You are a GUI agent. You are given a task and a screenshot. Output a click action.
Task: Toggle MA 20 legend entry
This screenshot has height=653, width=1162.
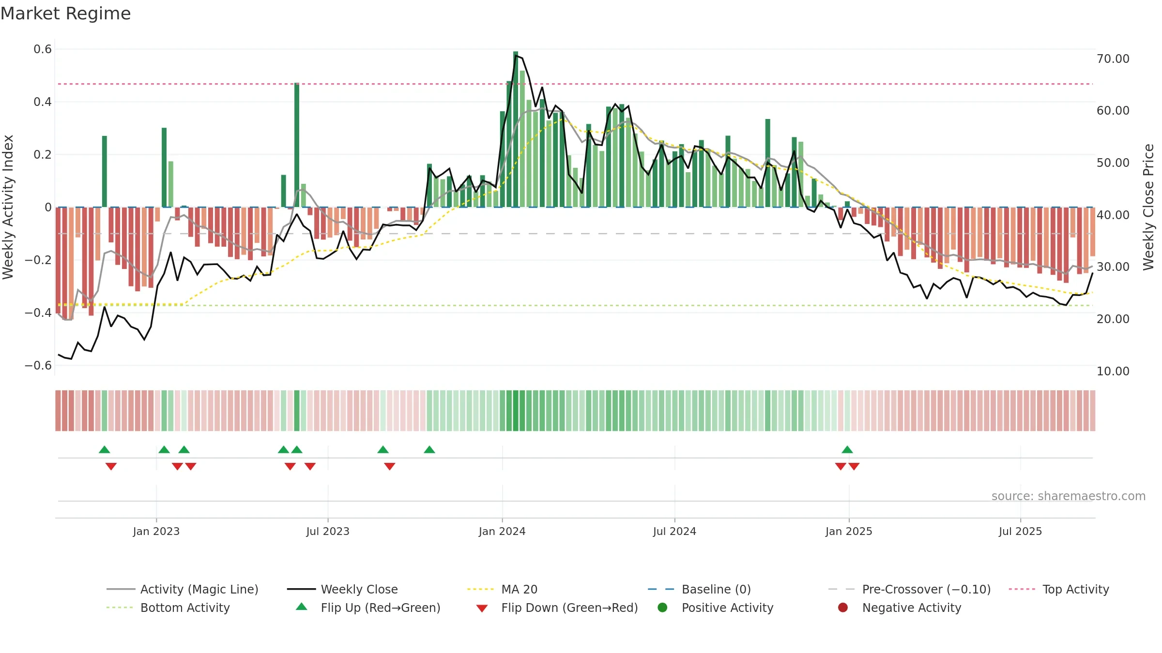pyautogui.click(x=502, y=589)
